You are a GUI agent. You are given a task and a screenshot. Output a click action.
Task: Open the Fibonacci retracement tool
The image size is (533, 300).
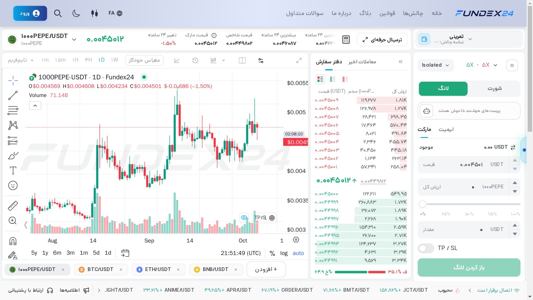tap(13, 110)
